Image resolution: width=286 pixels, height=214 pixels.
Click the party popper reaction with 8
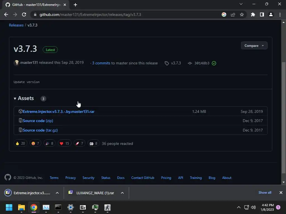pyautogui.click(x=49, y=144)
